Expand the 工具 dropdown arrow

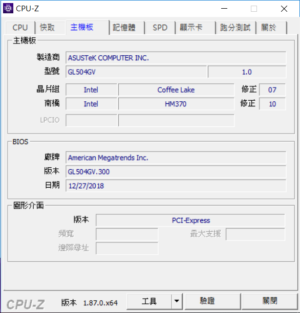tap(177, 301)
